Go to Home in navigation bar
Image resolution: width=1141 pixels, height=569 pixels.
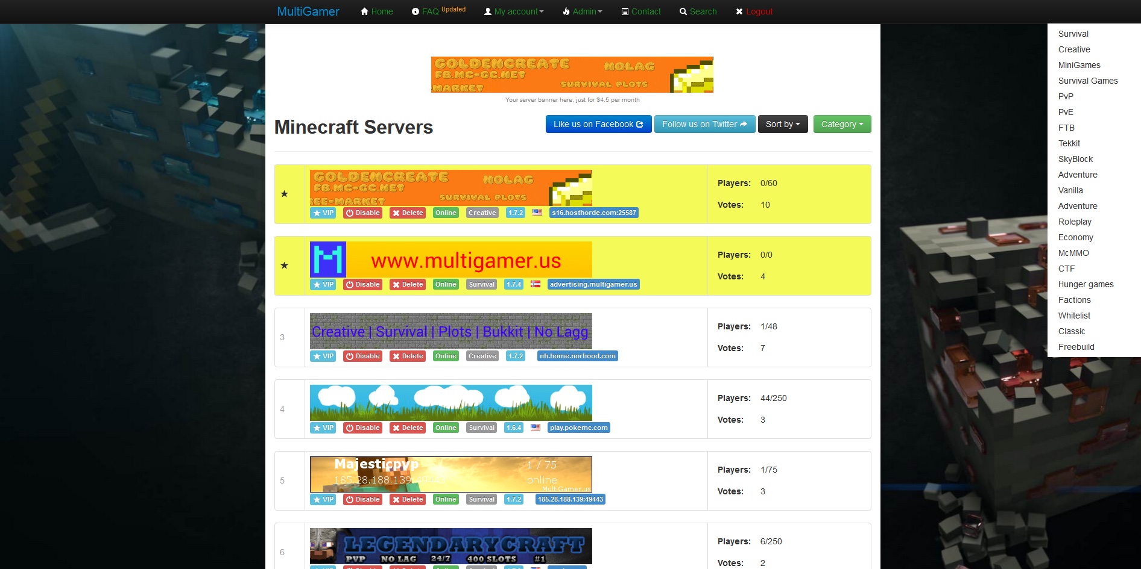coord(377,11)
